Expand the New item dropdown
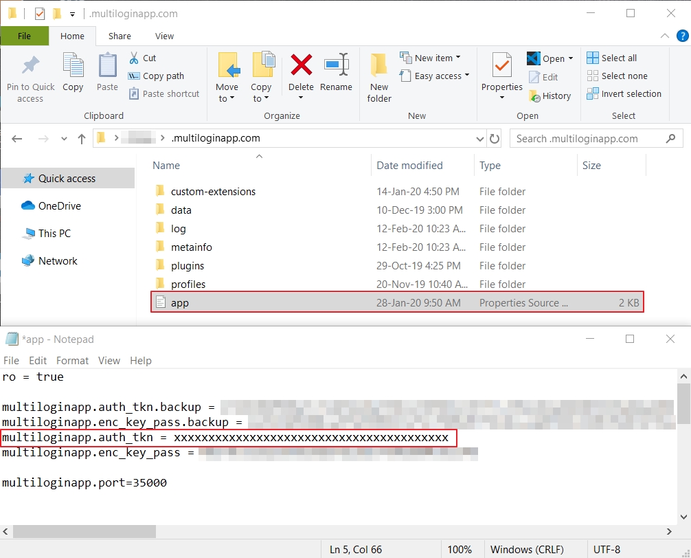 458,57
